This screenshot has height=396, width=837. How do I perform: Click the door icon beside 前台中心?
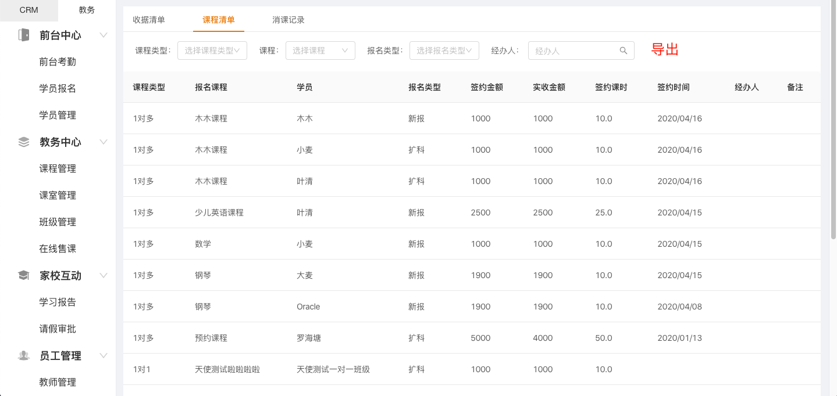24,35
